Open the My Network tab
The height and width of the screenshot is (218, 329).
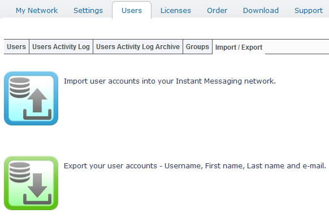(37, 11)
